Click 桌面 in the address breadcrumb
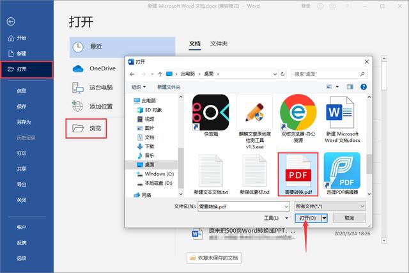 [x=209, y=74]
